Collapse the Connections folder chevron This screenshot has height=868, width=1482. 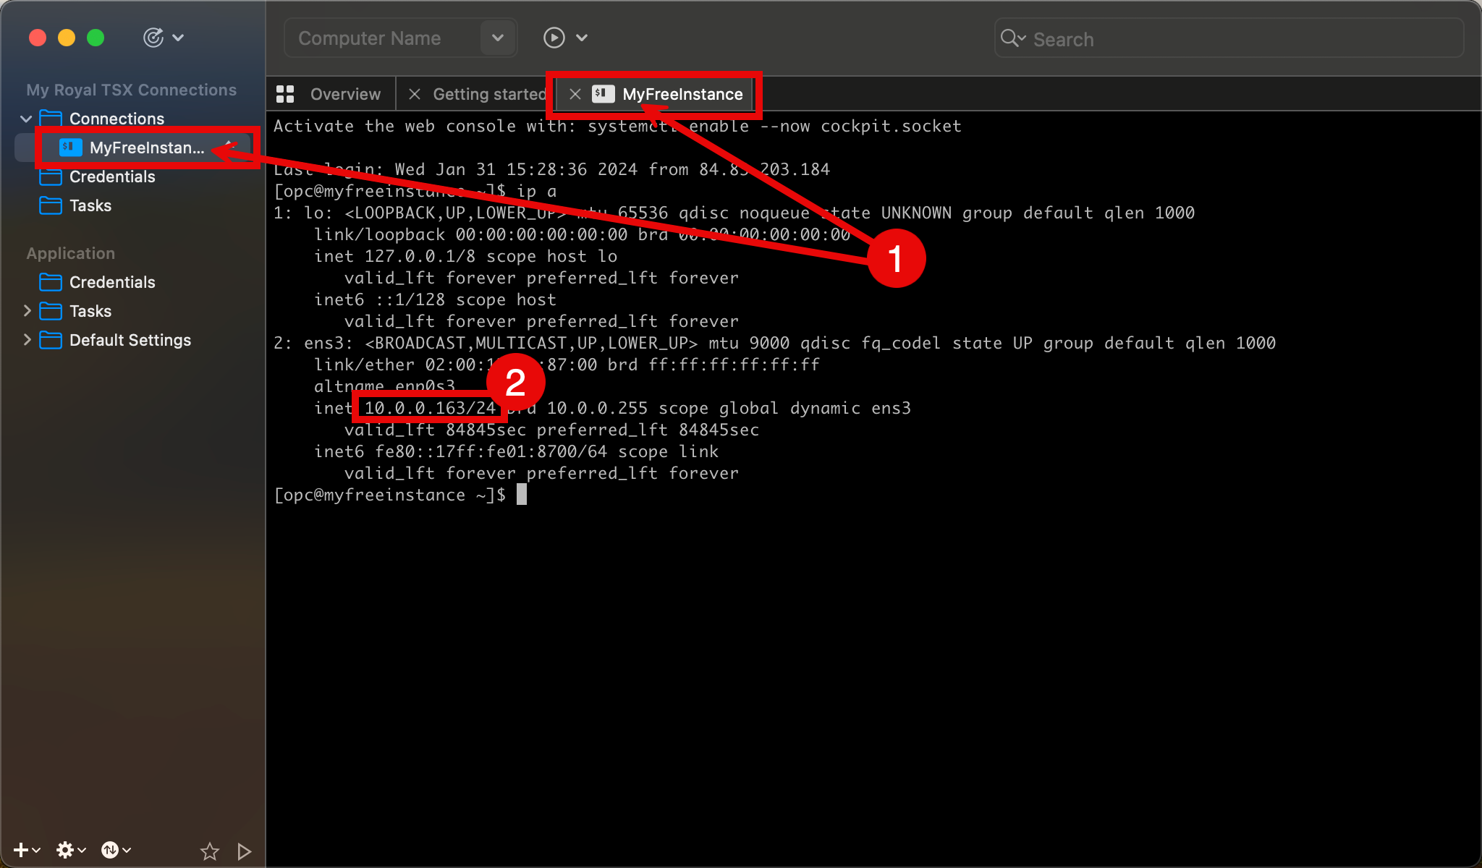pyautogui.click(x=27, y=119)
